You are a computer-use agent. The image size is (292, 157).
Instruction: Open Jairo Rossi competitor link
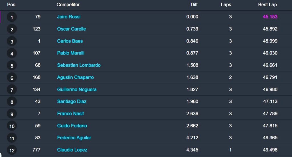coord(69,17)
